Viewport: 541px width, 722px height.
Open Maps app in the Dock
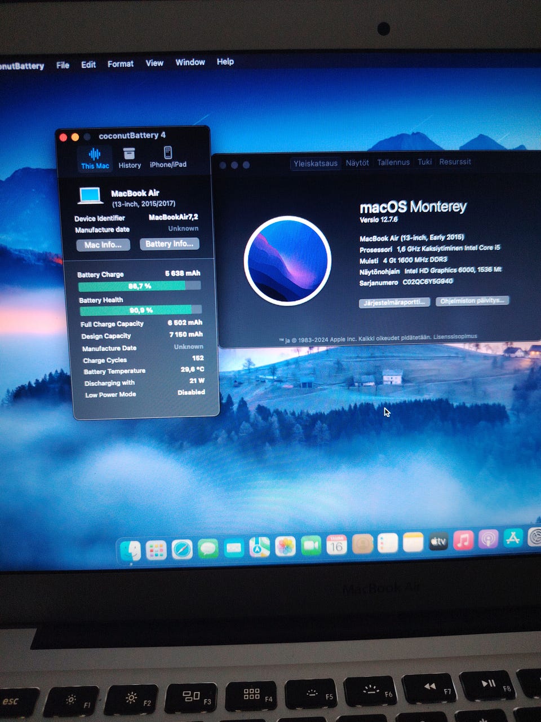(259, 547)
